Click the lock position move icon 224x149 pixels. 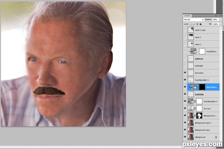coord(197,24)
